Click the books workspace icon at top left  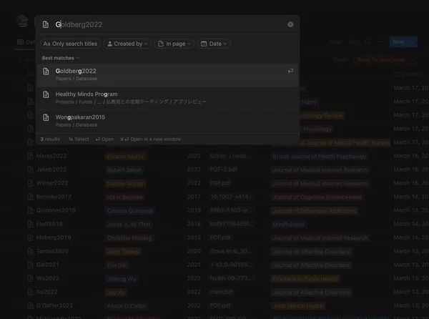pyautogui.click(x=23, y=21)
